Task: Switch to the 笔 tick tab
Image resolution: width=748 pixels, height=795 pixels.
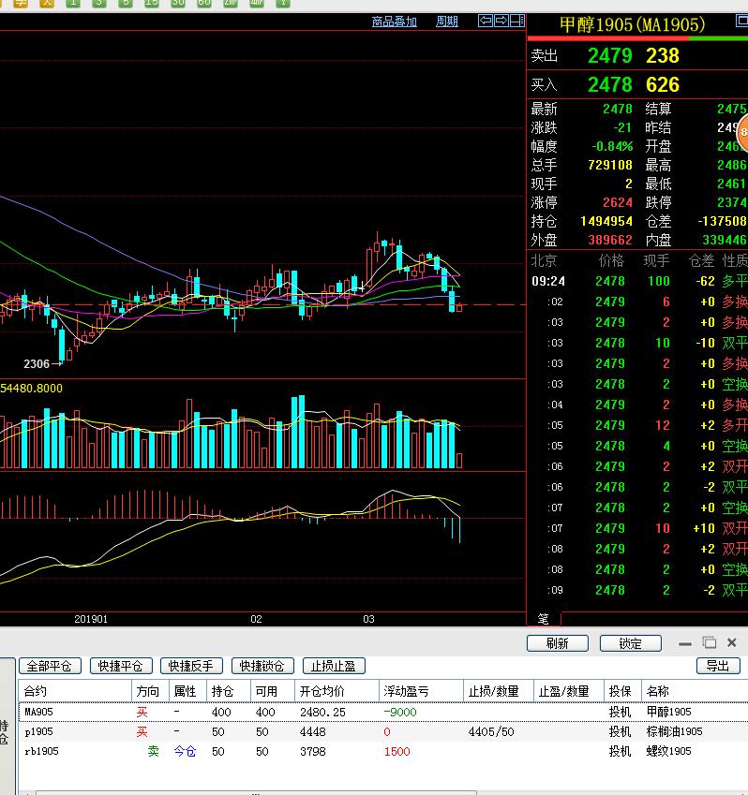Action: click(x=544, y=619)
